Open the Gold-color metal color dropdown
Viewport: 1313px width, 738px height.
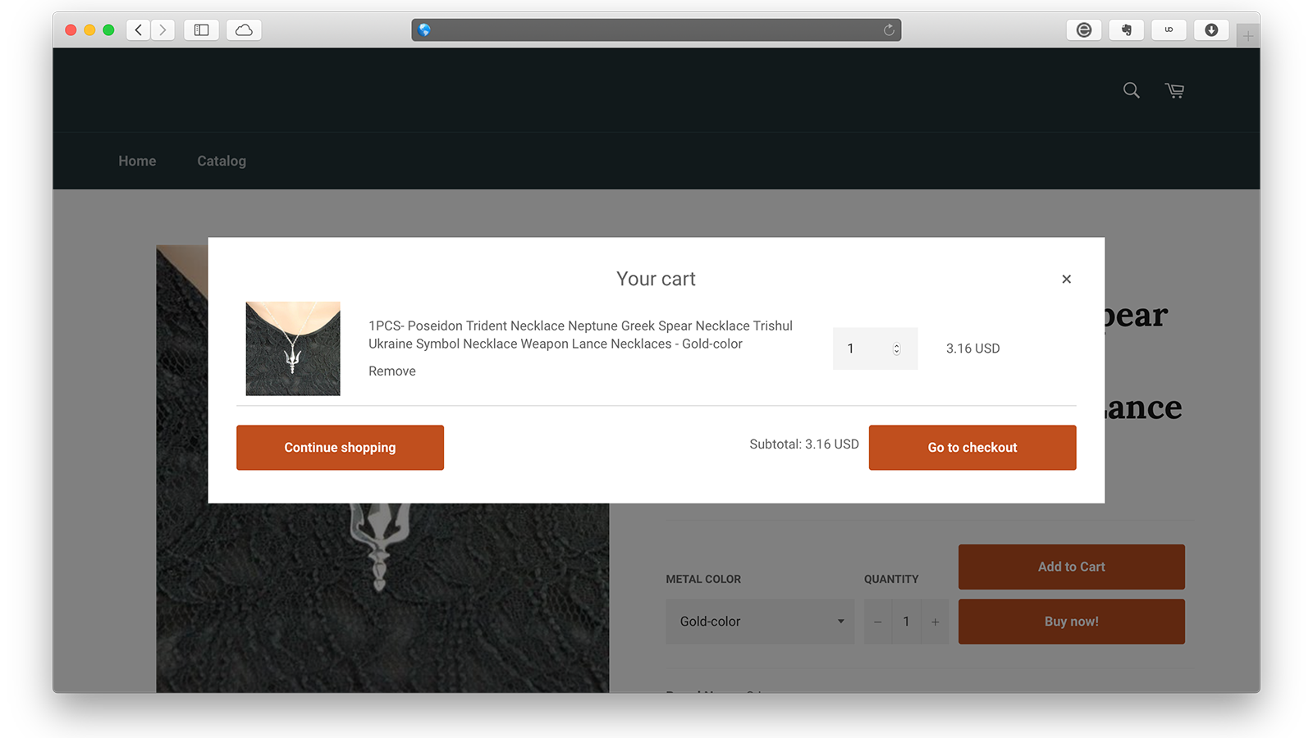click(759, 622)
